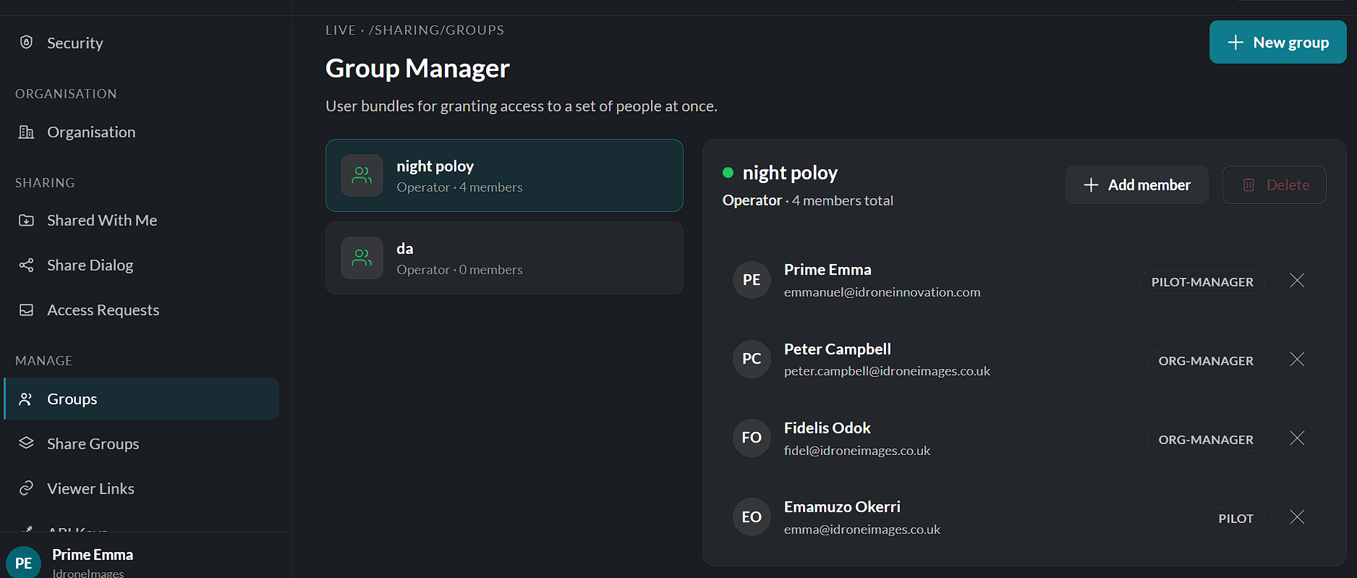Click the PILOT role badge
Viewport: 1357px width, 578px height.
[x=1235, y=519]
